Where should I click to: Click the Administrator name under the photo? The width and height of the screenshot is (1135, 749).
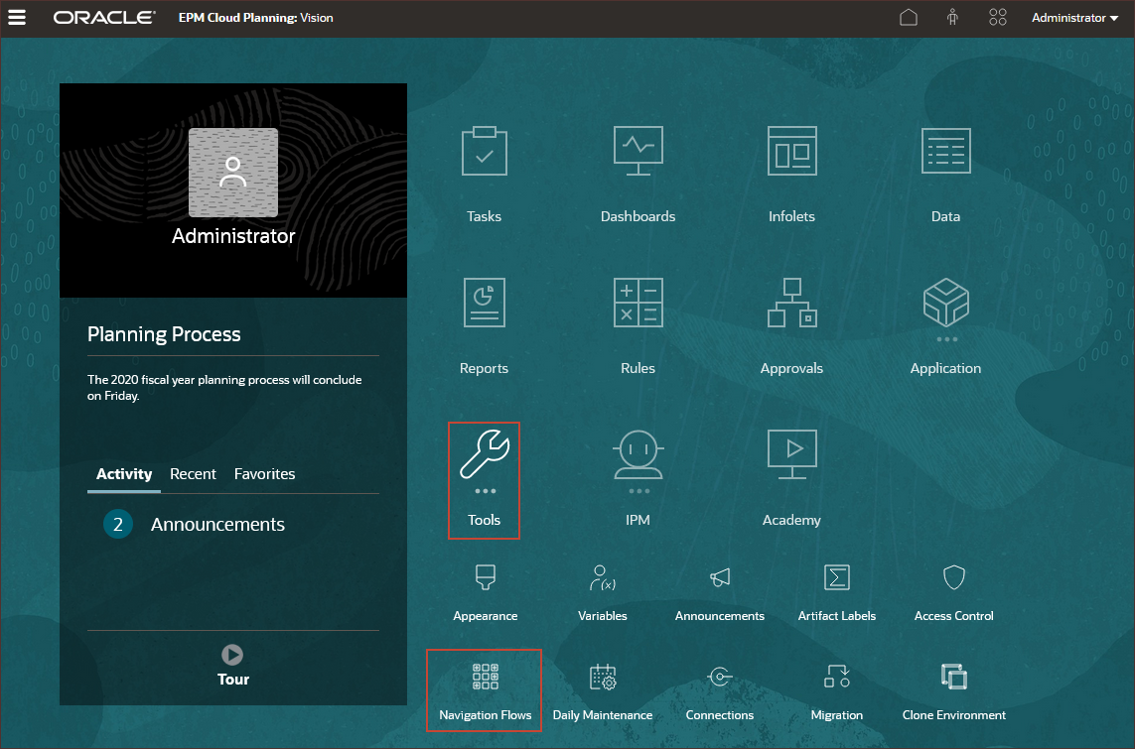click(x=233, y=236)
